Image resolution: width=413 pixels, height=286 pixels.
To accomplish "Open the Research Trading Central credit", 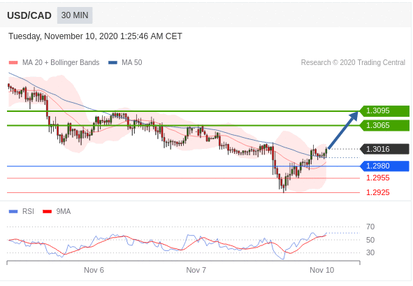I will tap(353, 62).
